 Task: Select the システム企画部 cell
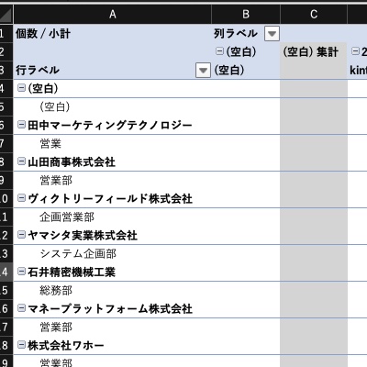click(113, 254)
